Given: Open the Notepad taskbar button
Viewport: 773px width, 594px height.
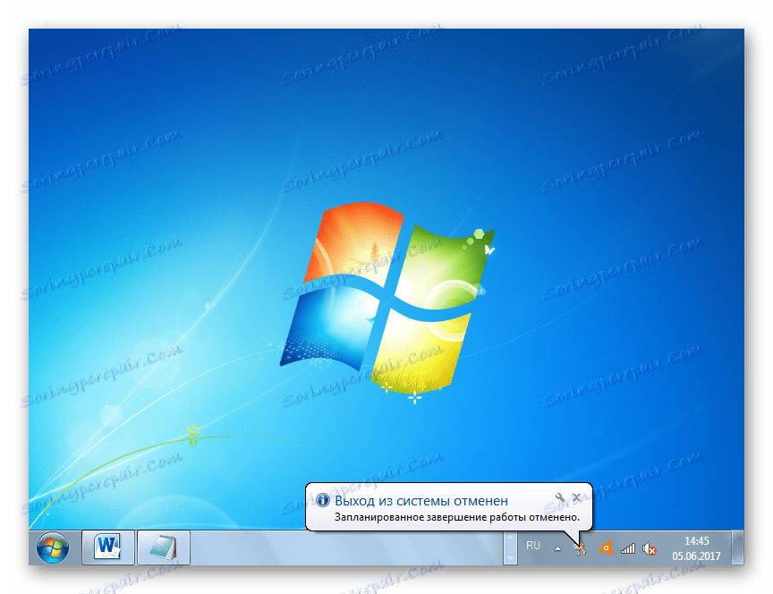Looking at the screenshot, I should click(x=163, y=547).
